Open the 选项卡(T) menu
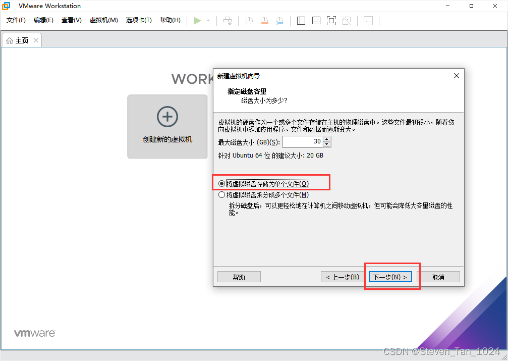Viewport: 508px width, 361px height. (x=139, y=20)
